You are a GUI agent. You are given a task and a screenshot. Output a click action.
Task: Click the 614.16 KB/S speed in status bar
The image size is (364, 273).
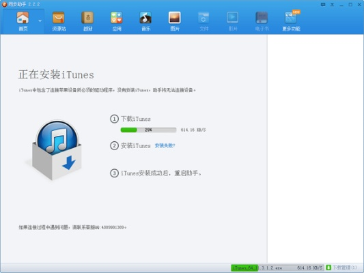[x=310, y=268]
